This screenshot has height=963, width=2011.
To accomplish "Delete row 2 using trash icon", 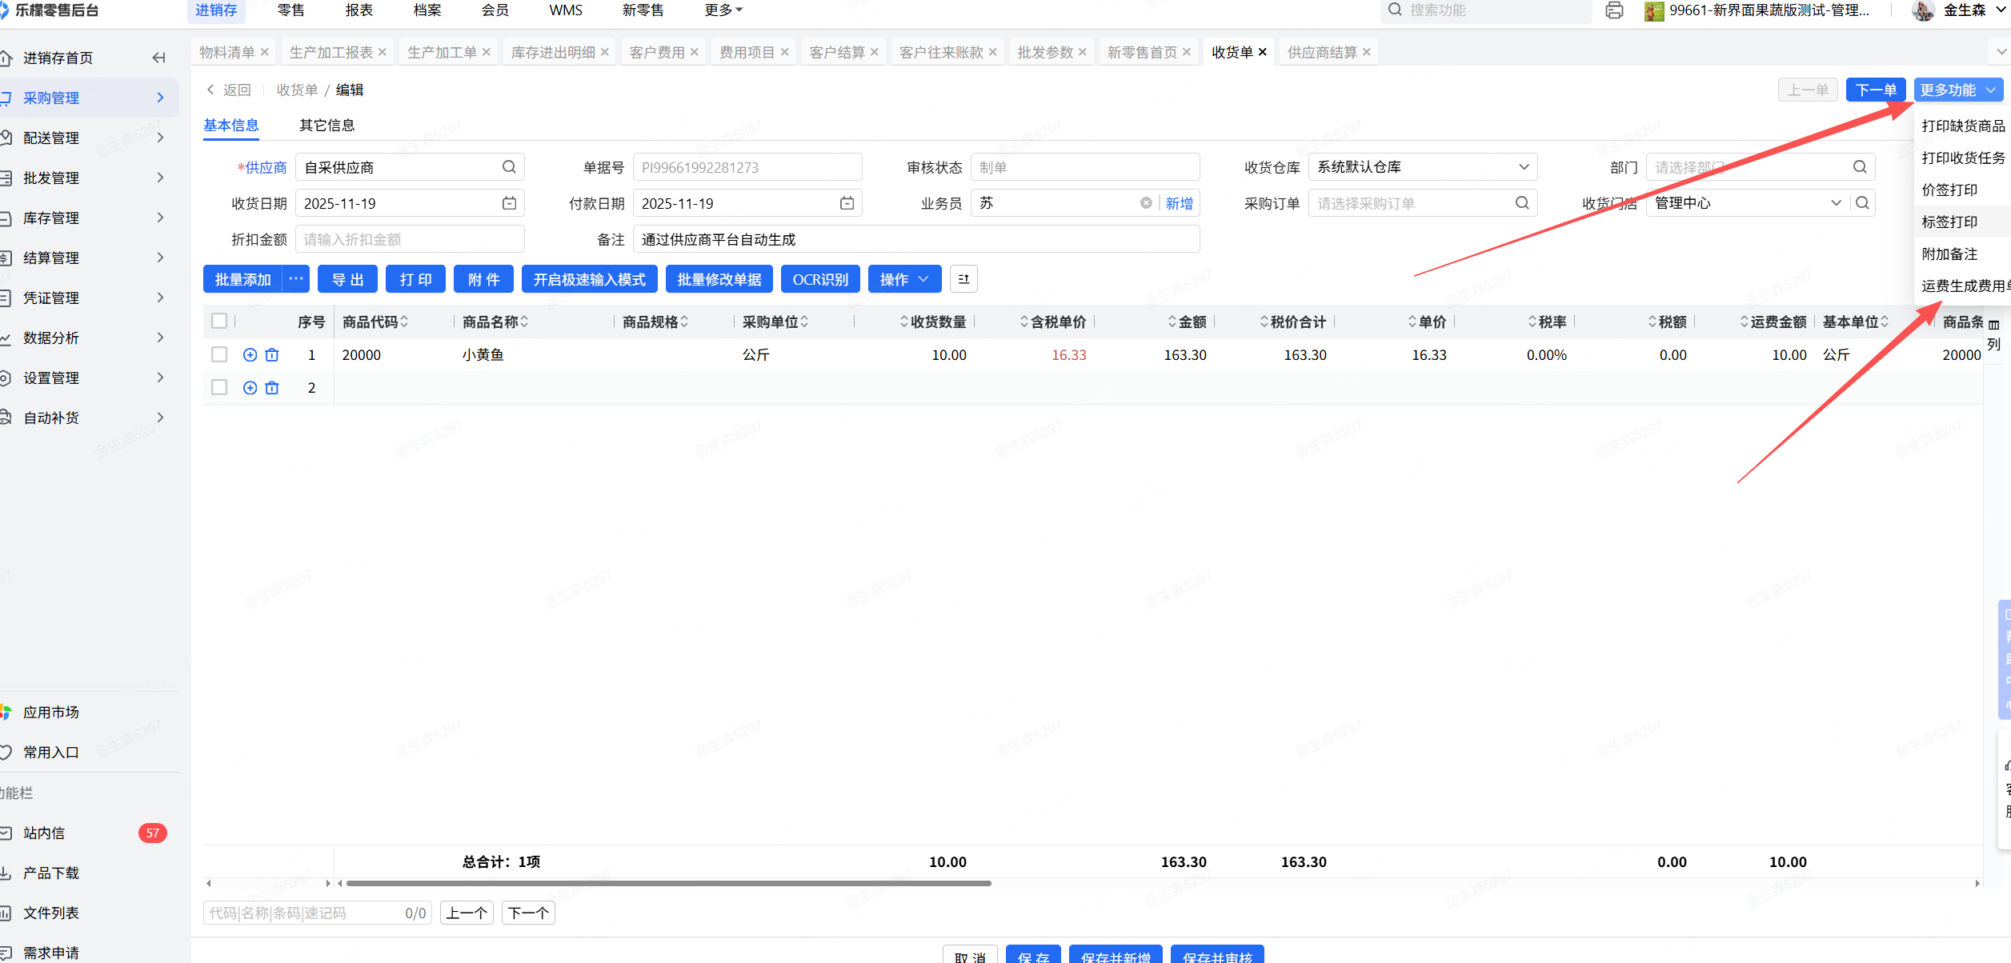I will point(272,388).
